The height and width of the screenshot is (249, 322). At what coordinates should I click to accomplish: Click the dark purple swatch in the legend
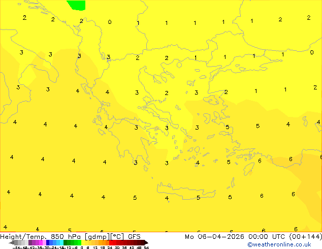coord(30,243)
